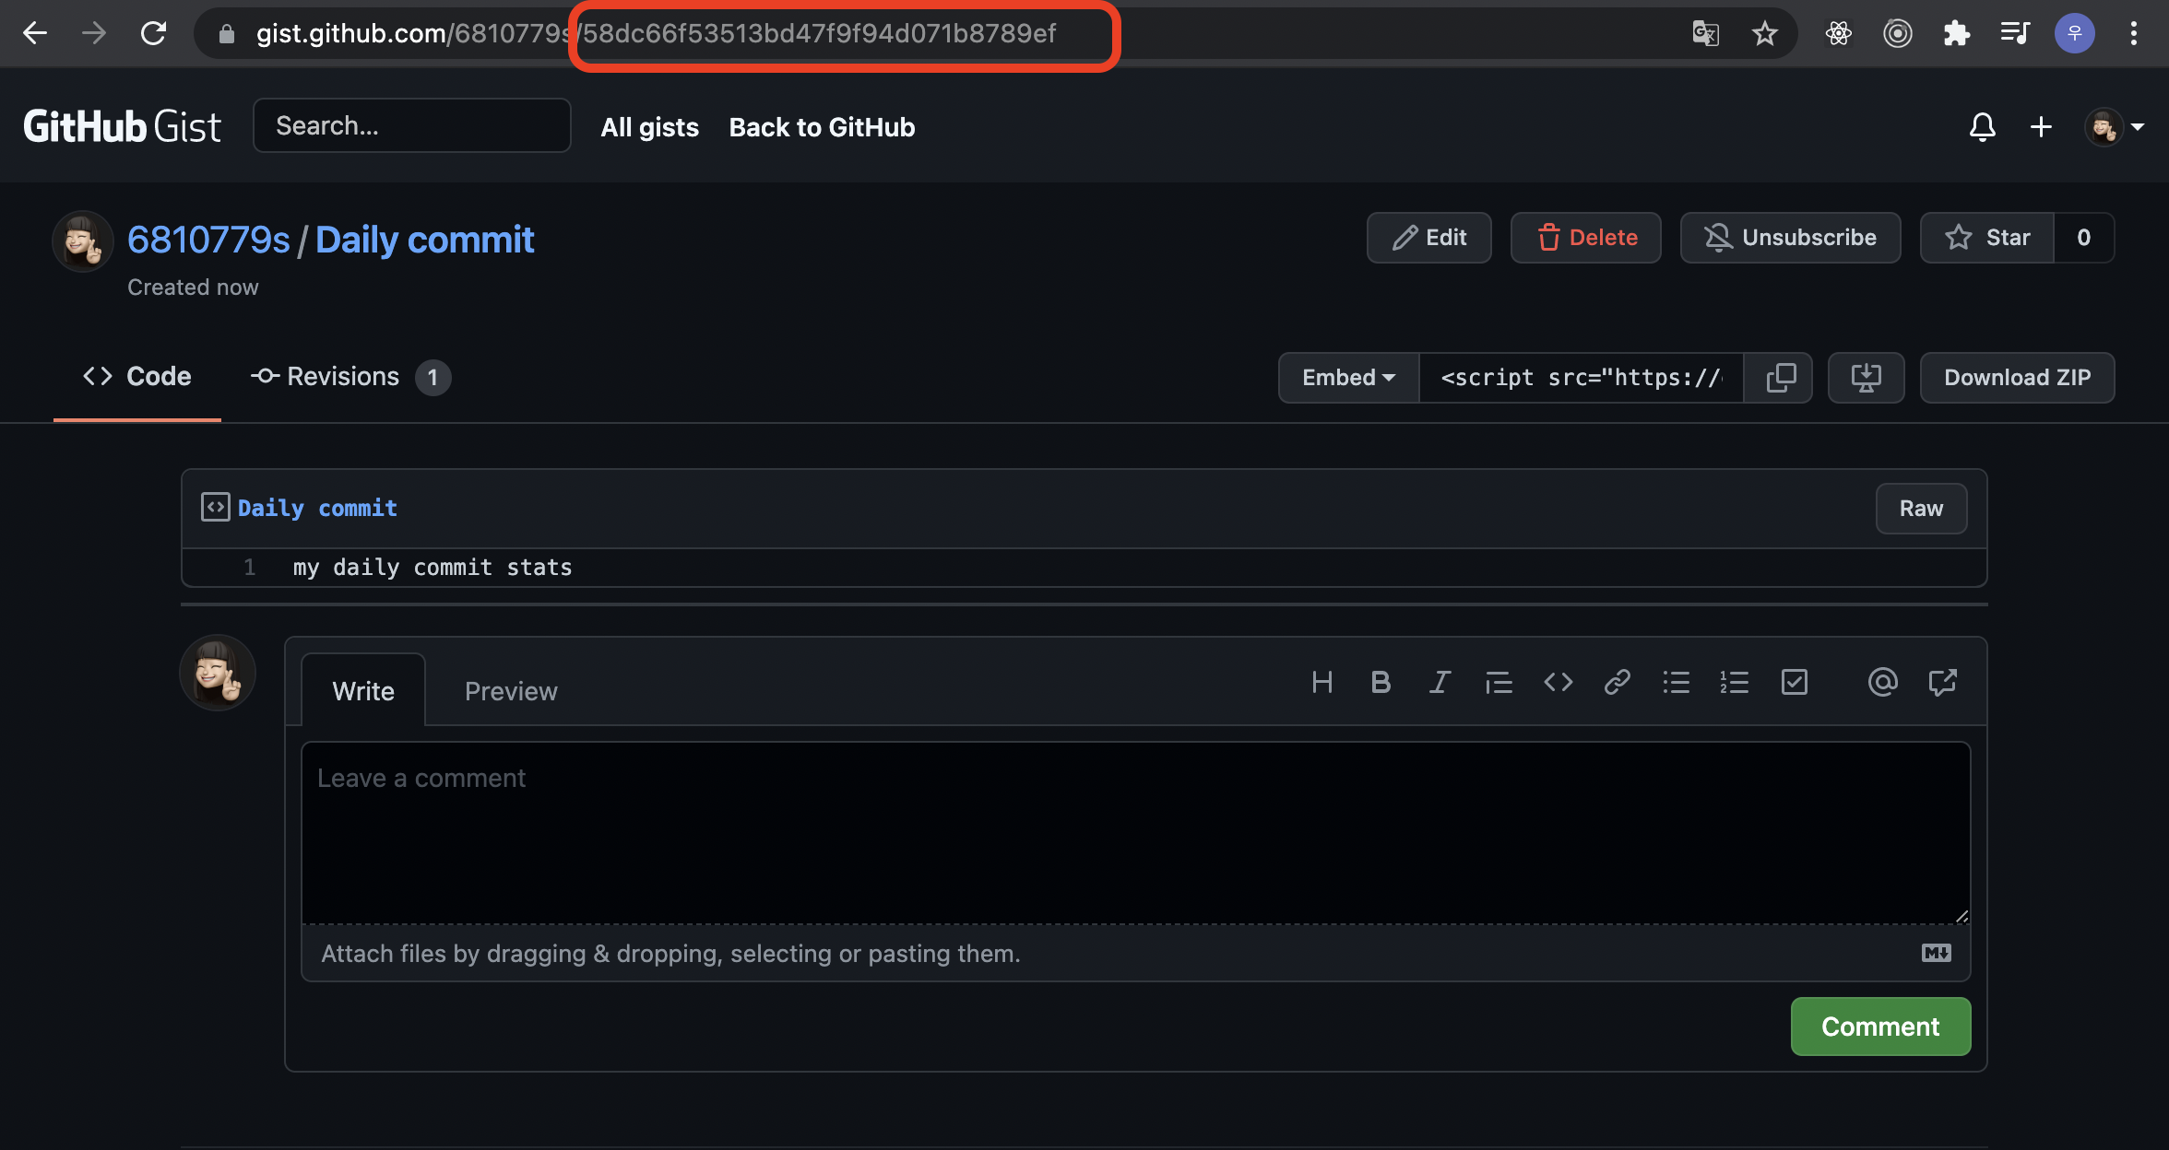The height and width of the screenshot is (1150, 2169).
Task: Click the heading formatting icon
Action: coord(1322,683)
